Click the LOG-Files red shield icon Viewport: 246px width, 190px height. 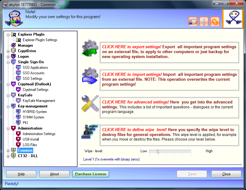tap(18, 145)
